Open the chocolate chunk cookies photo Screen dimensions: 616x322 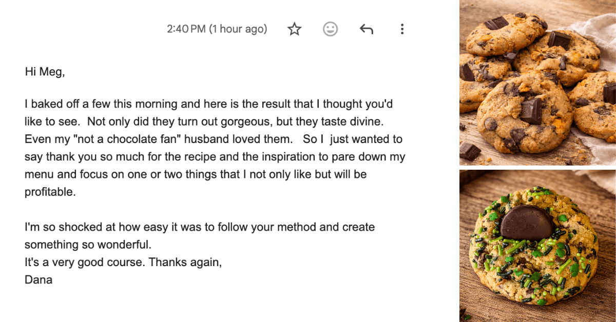coord(537,82)
